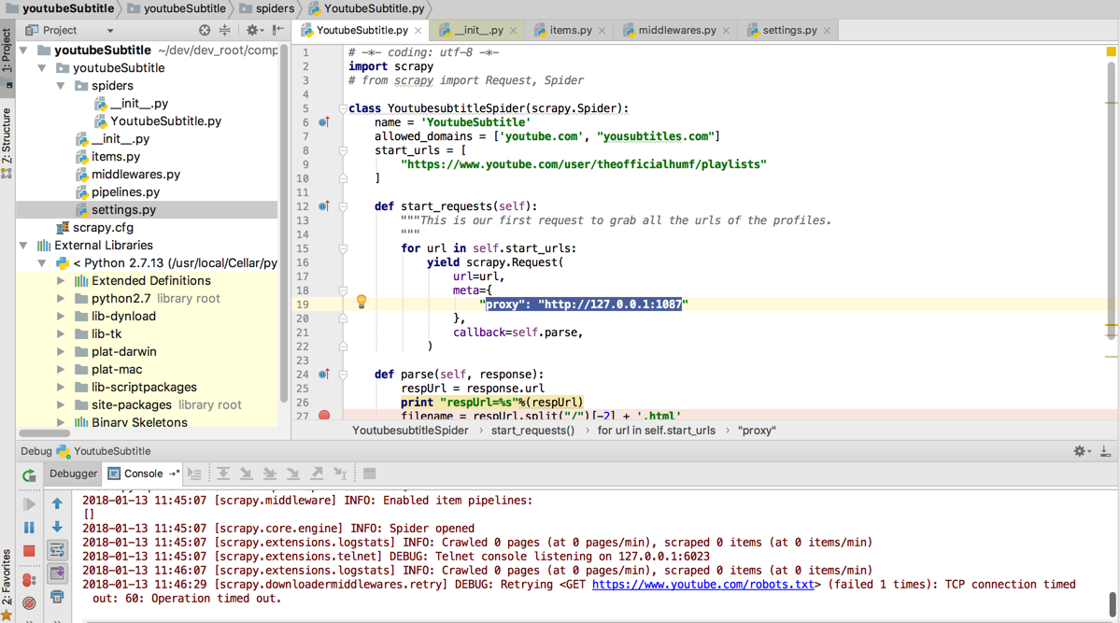Toggle soft-wrap in the console
Image resolution: width=1120 pixels, height=623 pixels.
(57, 550)
